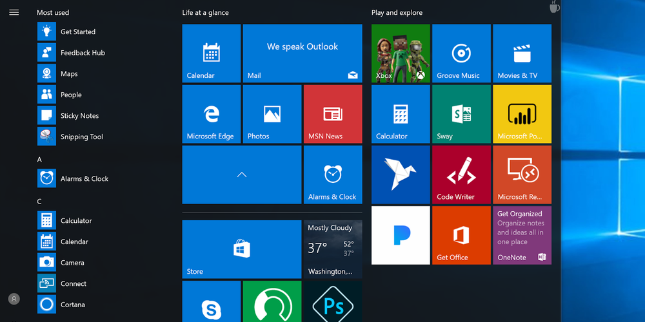
Task: Launch Camera from the app list
Action: coord(61,262)
